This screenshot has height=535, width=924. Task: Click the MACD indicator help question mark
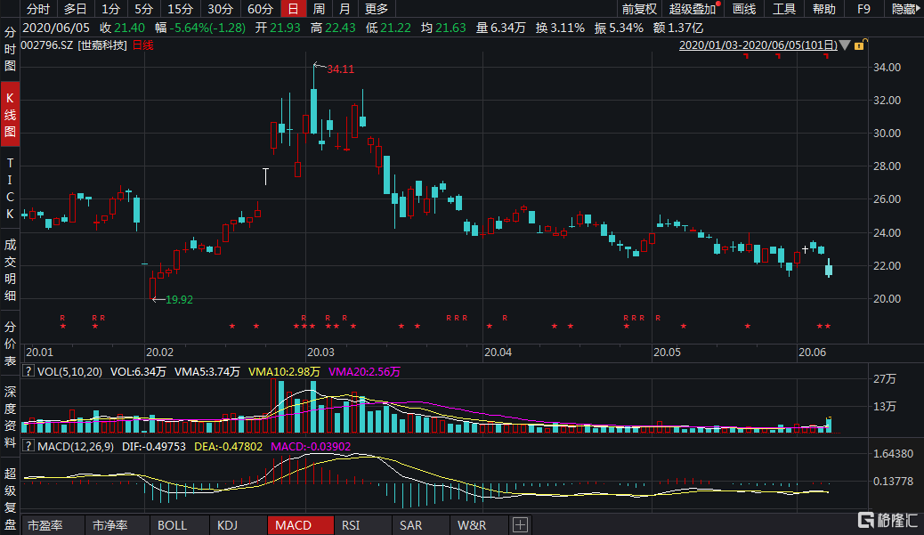pos(28,445)
